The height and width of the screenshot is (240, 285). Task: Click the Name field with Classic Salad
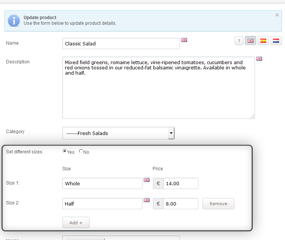click(x=121, y=43)
